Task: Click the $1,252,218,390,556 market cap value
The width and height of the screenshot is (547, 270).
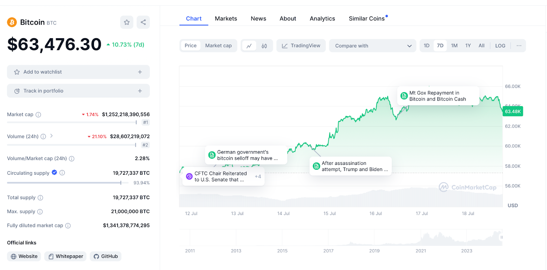Action: 126,115
